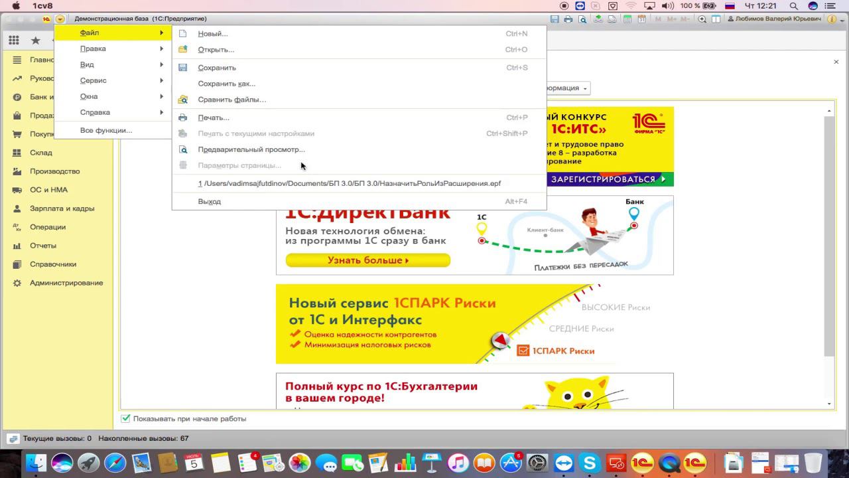Choose Все функции... from menu
The height and width of the screenshot is (478, 849).
coord(113,130)
